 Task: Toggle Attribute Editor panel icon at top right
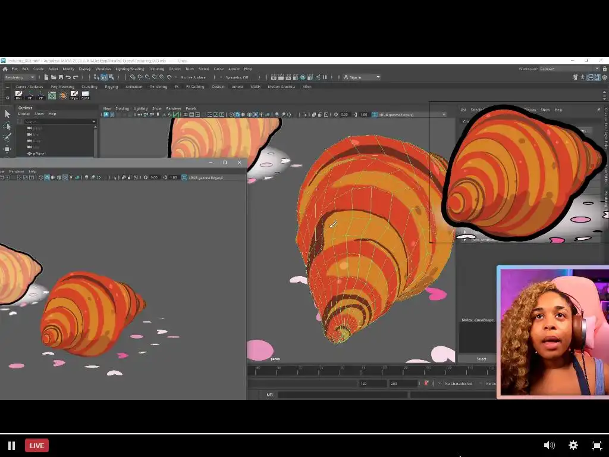[x=590, y=77]
